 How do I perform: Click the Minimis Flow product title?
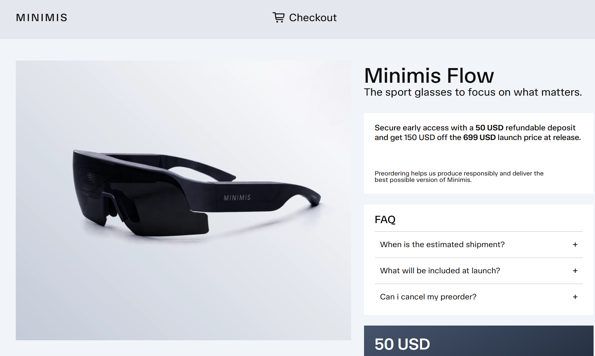coord(429,76)
